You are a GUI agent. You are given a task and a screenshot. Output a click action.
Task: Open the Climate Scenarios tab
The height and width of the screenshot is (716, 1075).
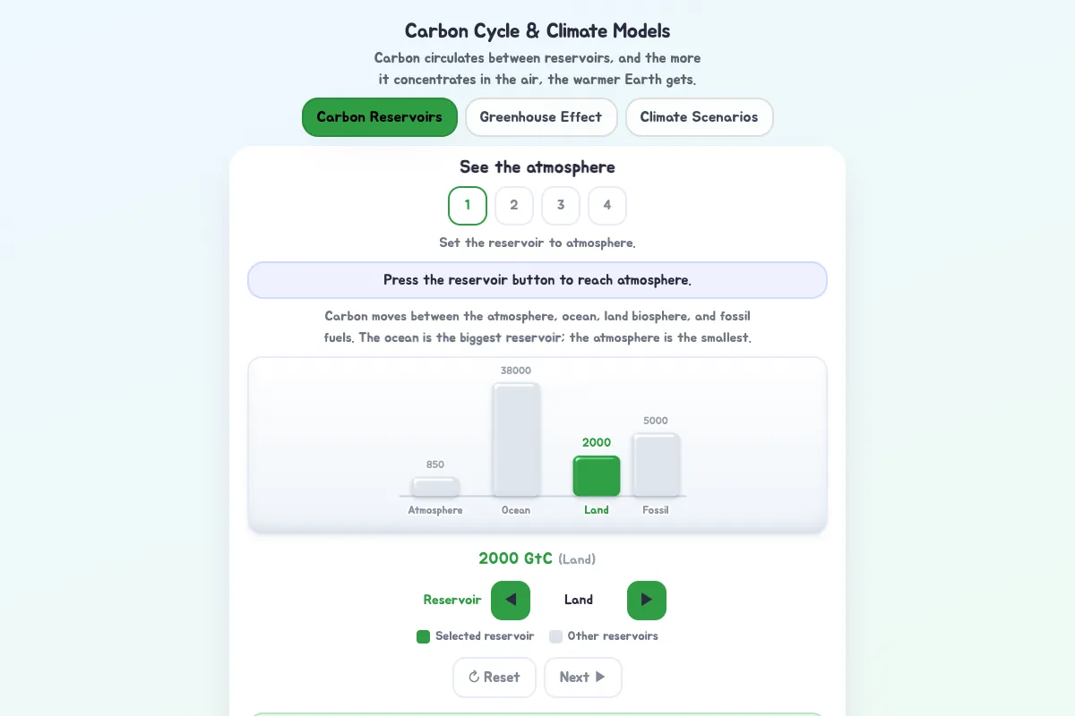699,117
